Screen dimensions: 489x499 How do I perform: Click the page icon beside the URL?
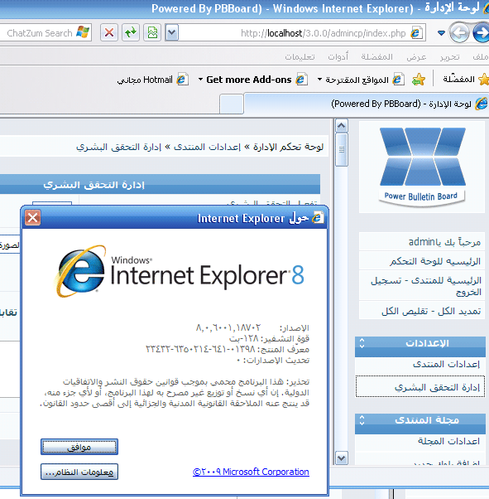tap(416, 33)
